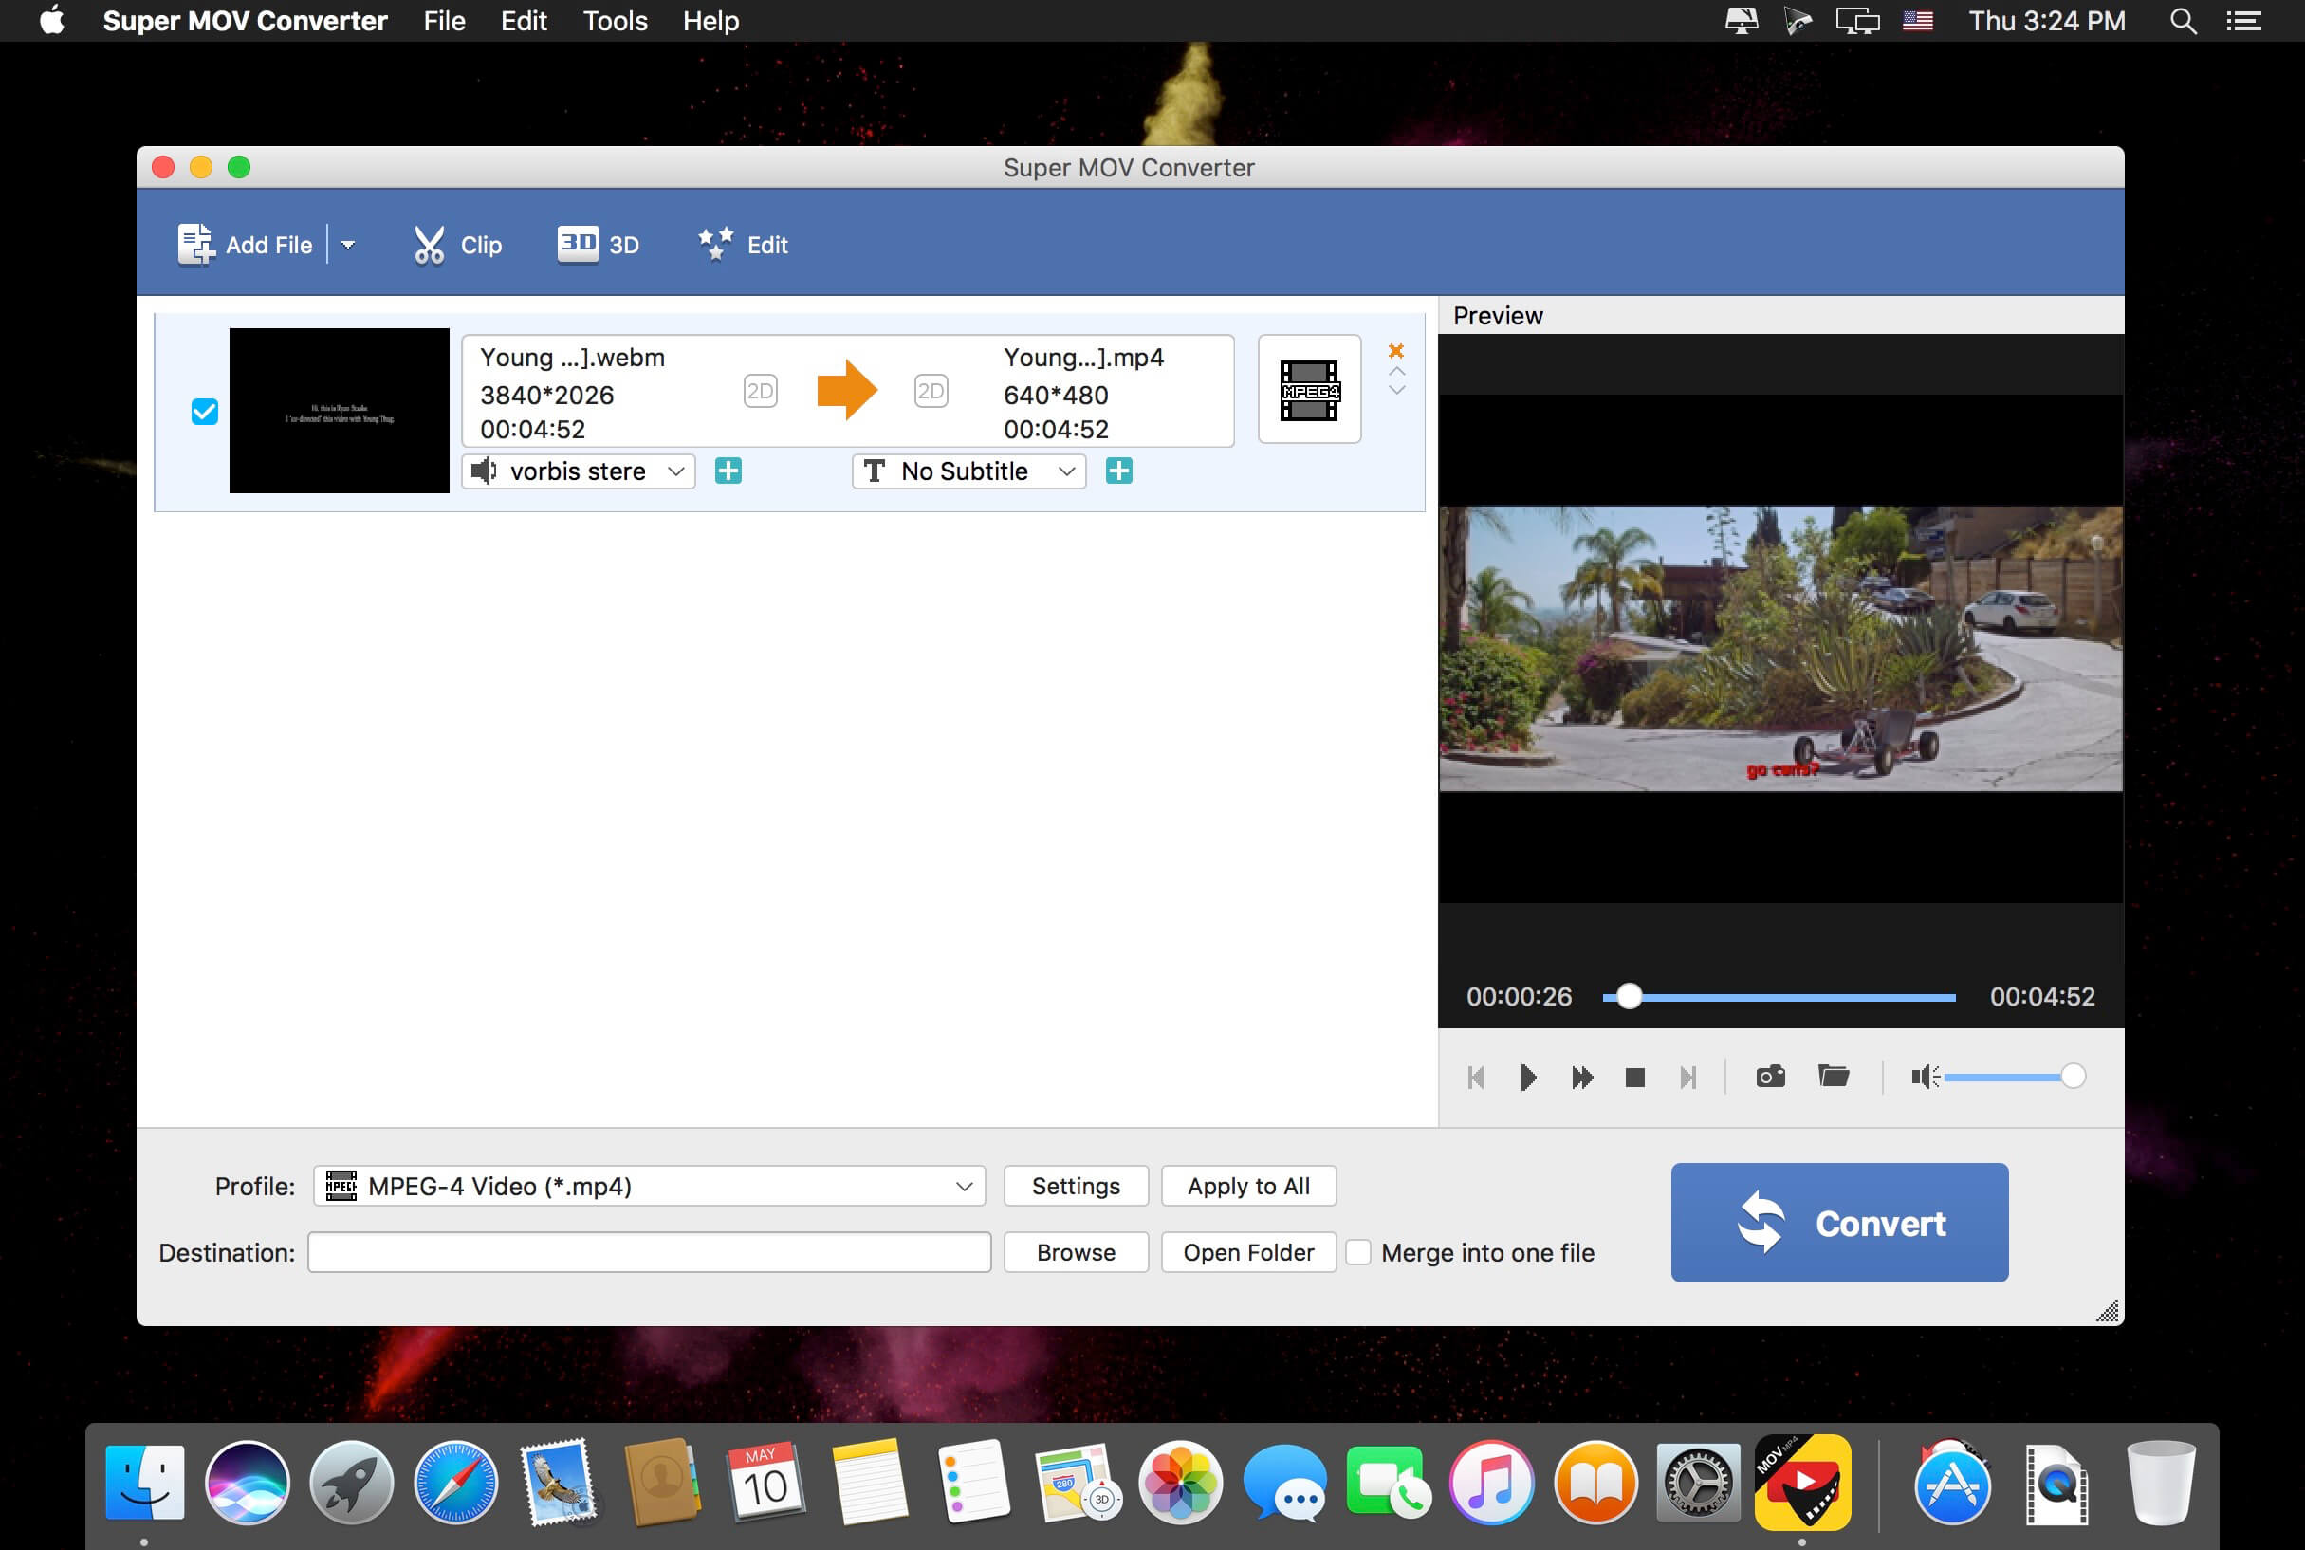Click the output 2D mode icon
This screenshot has width=2305, height=1550.
(931, 391)
